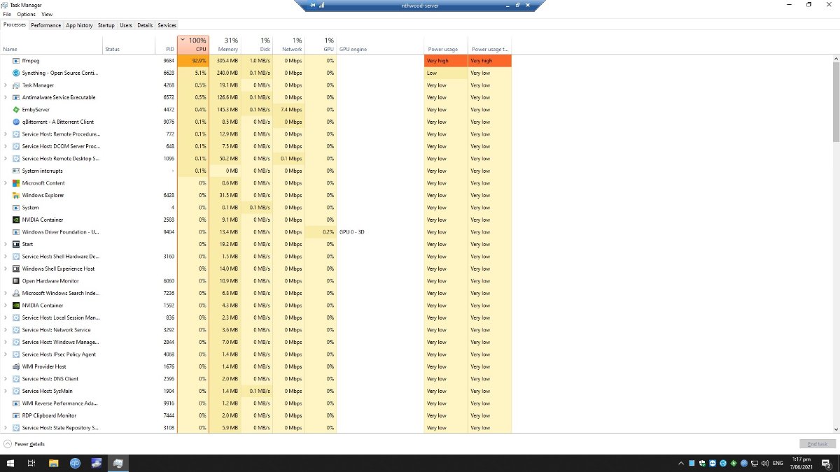Click the orange Very high power usage cell
Screen dimensions: 840x472
pos(445,61)
